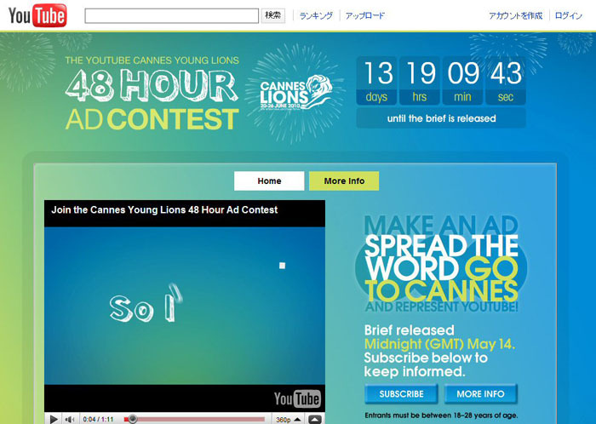Click the video frame to play
The image size is (596, 424).
pos(185,306)
